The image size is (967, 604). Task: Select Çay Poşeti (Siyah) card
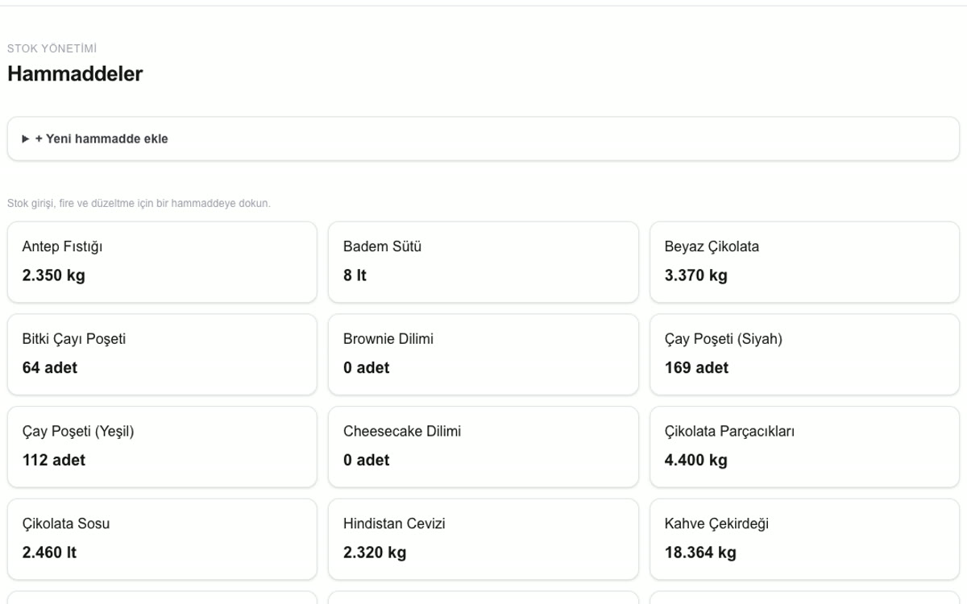pos(804,355)
